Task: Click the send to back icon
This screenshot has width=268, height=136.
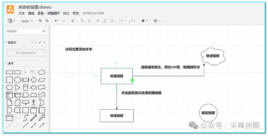Action: coord(89,21)
